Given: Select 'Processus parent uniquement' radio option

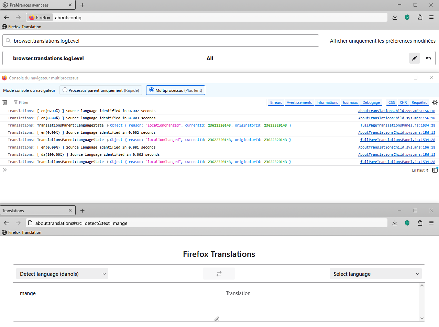Looking at the screenshot, I should [65, 90].
